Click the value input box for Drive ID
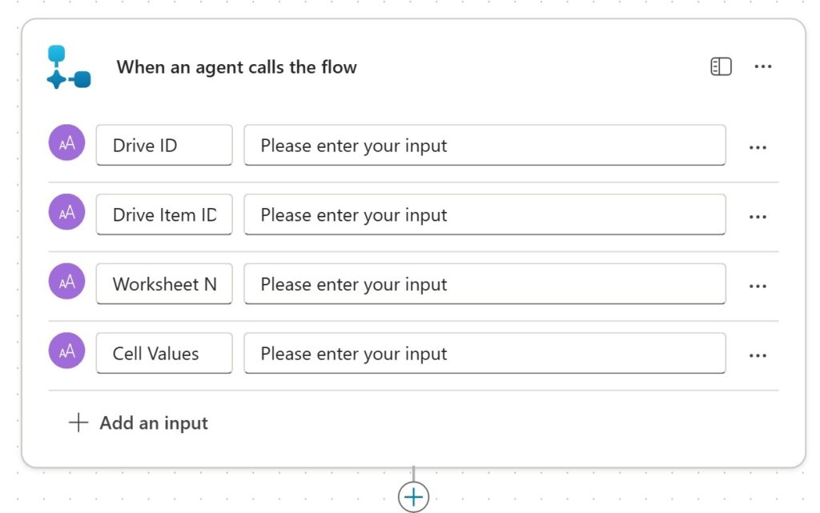This screenshot has width=820, height=513. coord(484,146)
